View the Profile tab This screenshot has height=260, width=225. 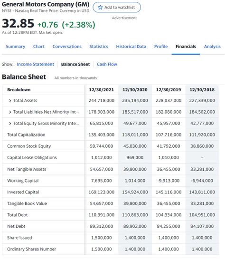[161, 47]
